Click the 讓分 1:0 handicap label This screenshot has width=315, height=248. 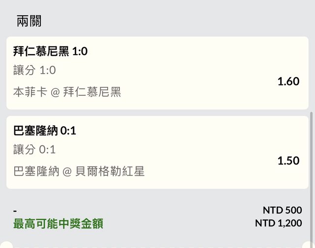tap(35, 70)
